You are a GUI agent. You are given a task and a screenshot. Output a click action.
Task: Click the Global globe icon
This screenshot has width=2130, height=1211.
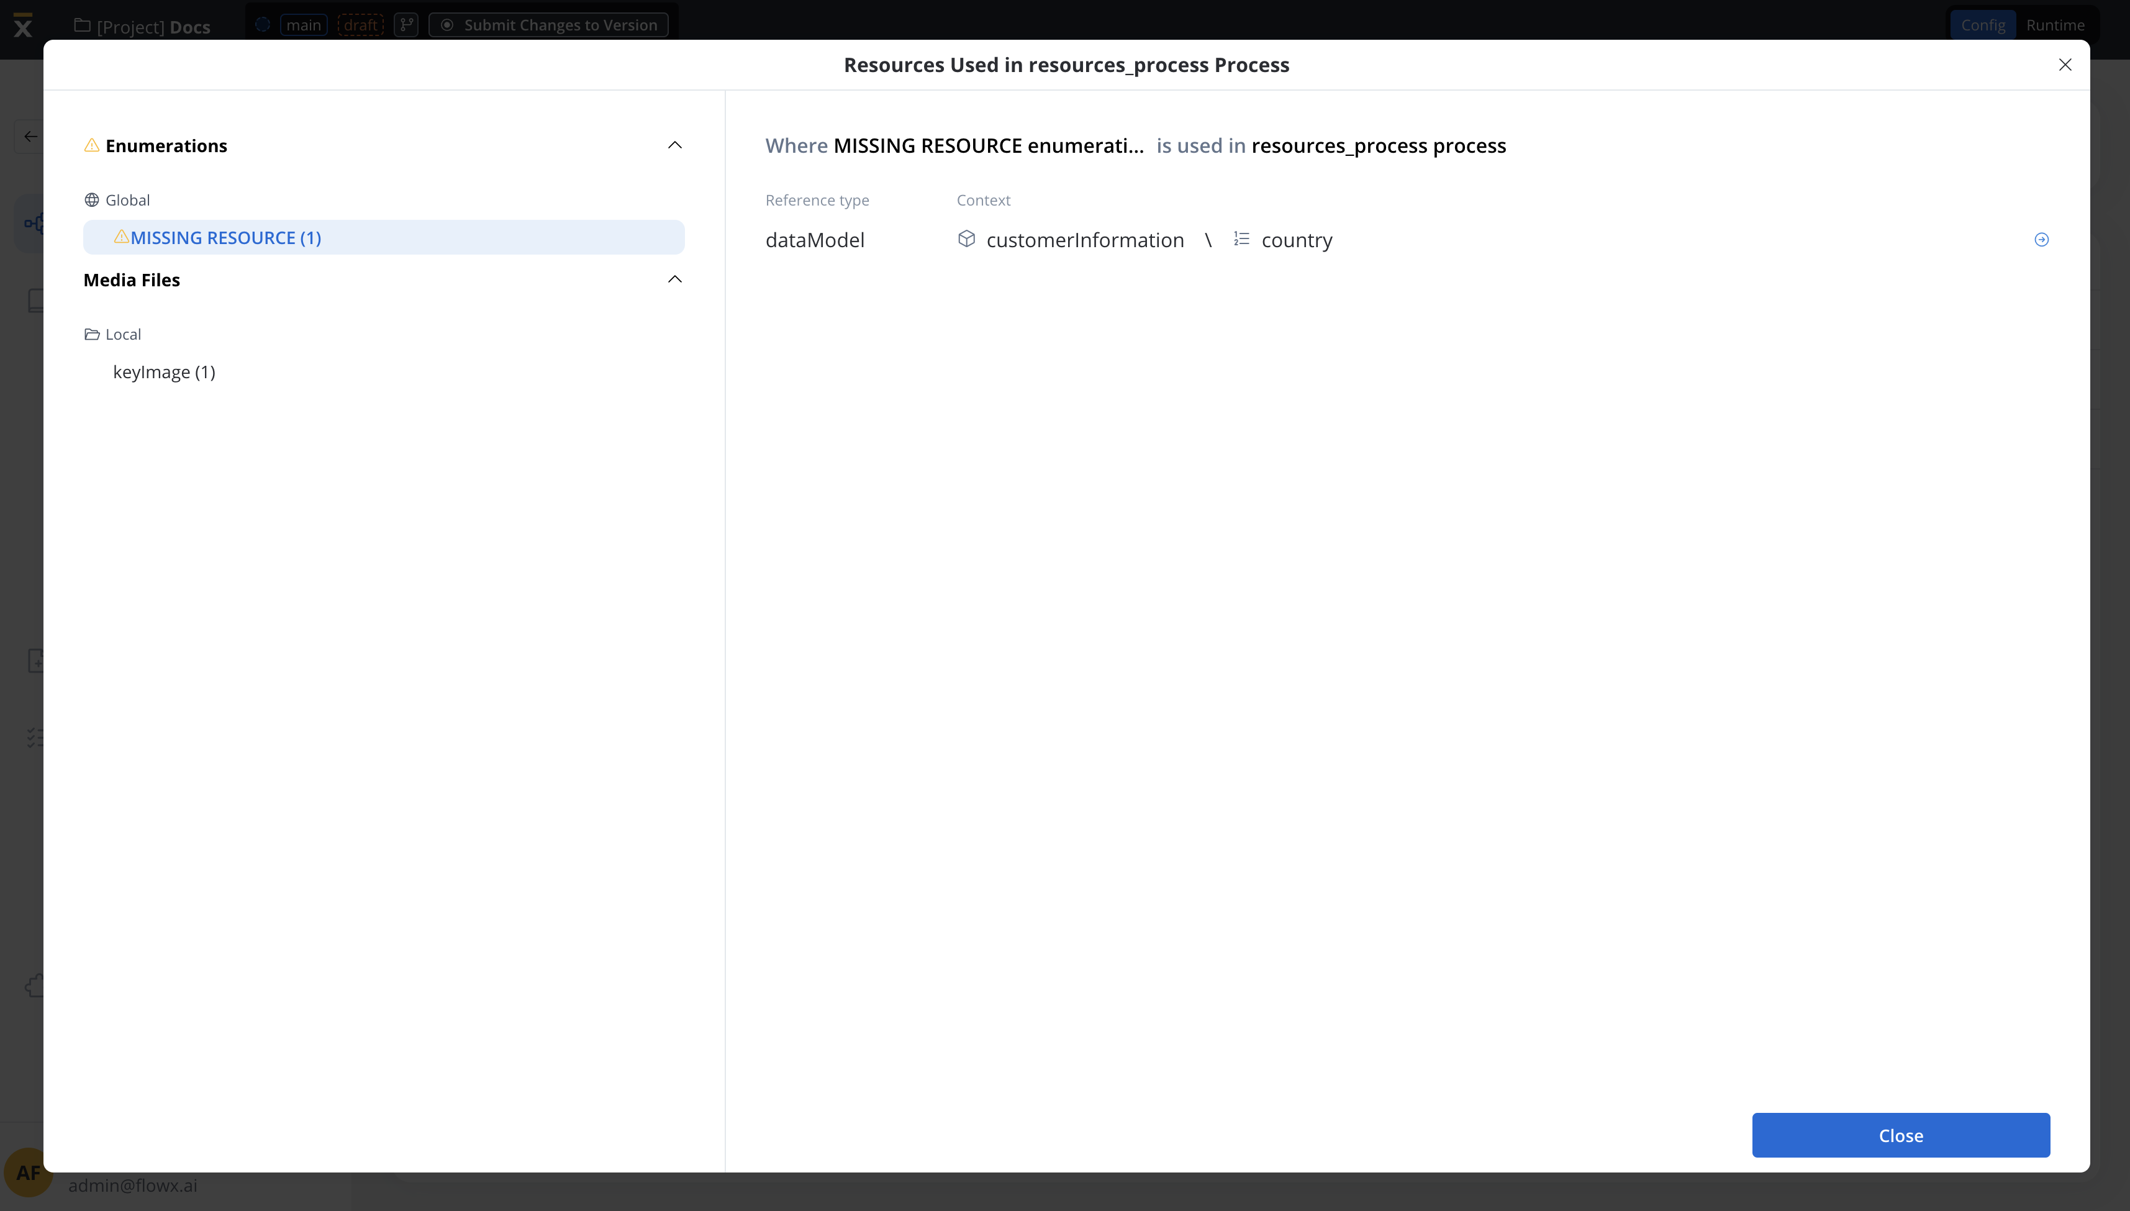click(91, 201)
